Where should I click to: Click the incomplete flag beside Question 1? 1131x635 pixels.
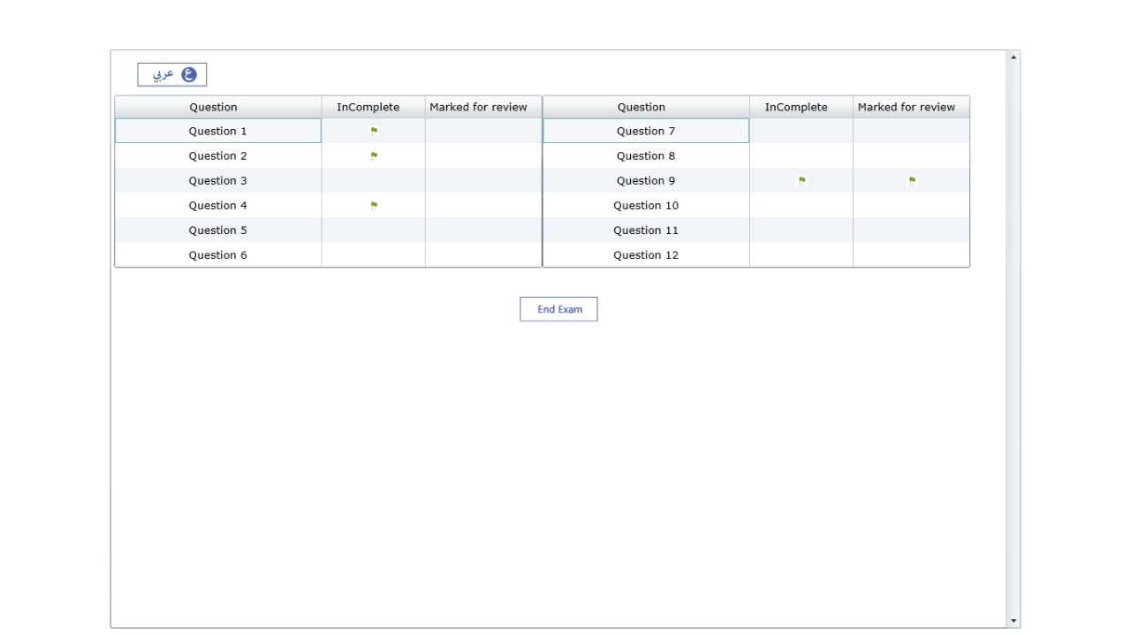click(375, 130)
